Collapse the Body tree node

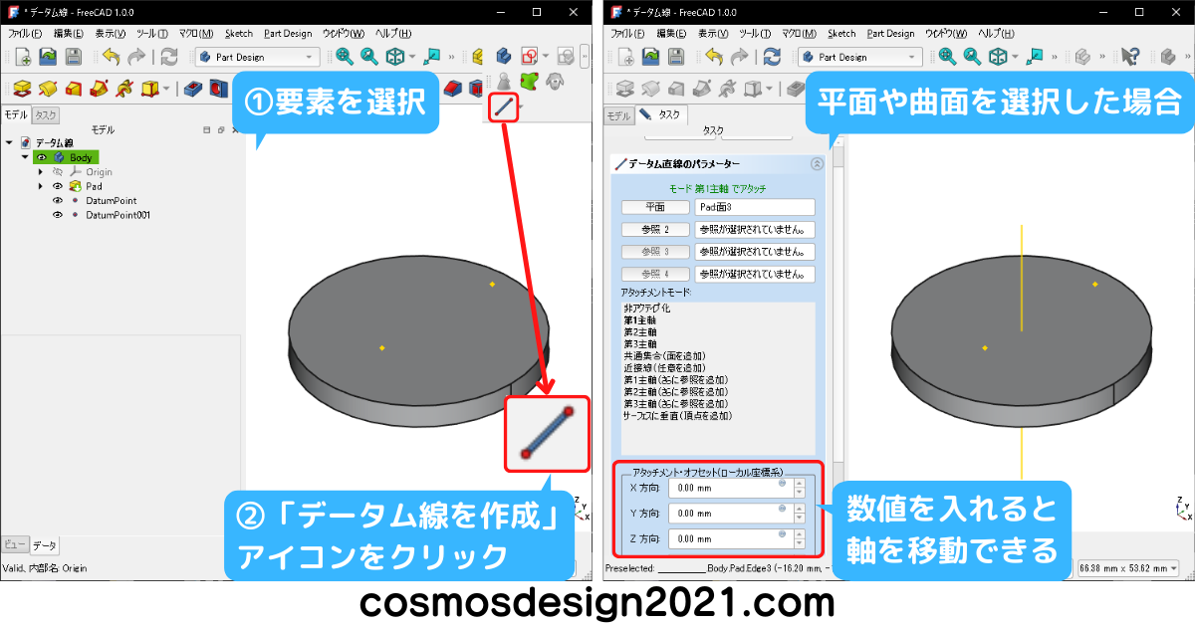[x=25, y=157]
